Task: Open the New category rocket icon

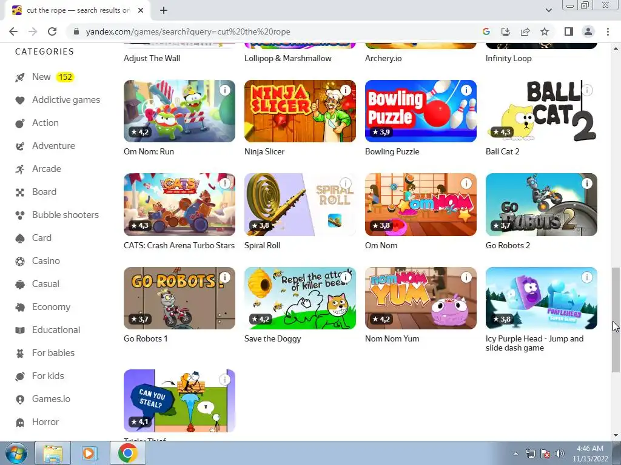Action: (x=20, y=77)
